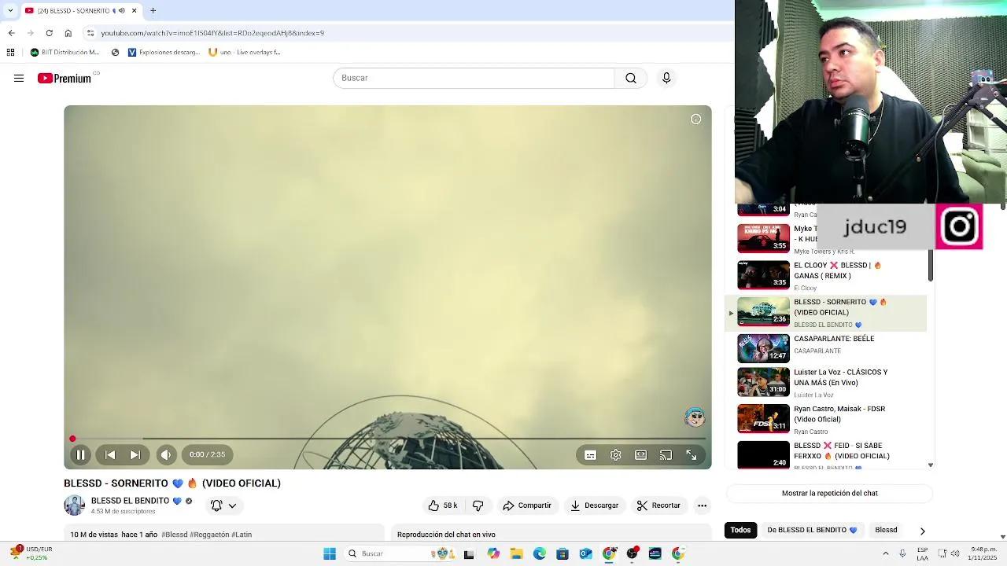This screenshot has width=1007, height=566.
Task: Pause the video playback
Action: click(80, 454)
